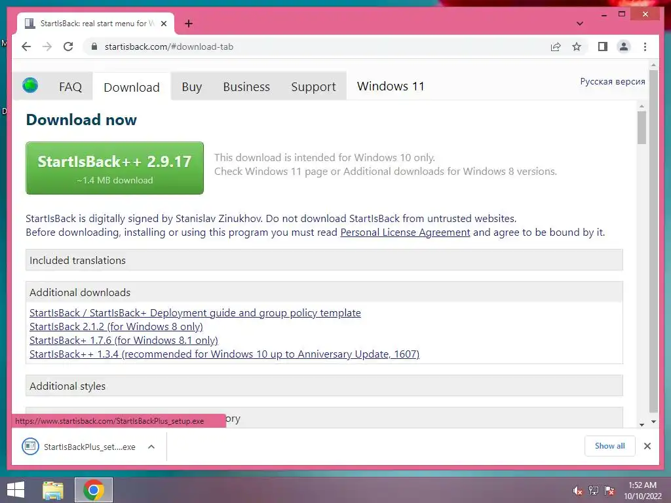
Task: Go back to the previous page
Action: click(26, 47)
